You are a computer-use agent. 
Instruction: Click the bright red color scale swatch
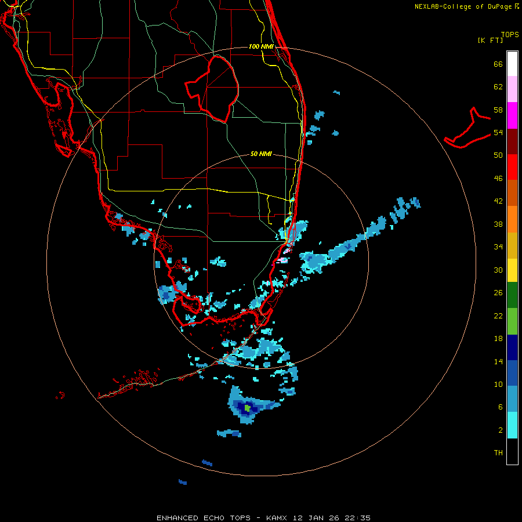click(512, 167)
